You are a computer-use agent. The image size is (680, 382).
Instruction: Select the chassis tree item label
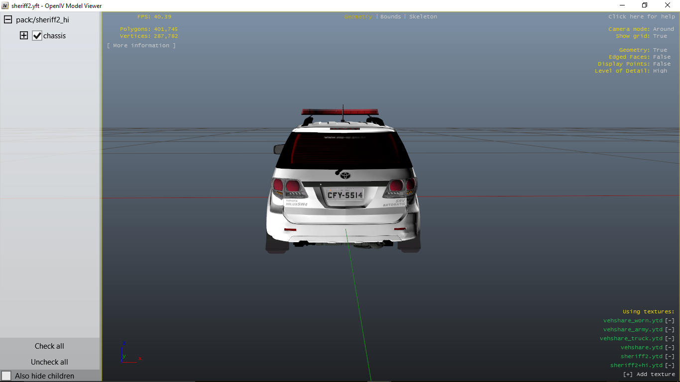[x=54, y=36]
